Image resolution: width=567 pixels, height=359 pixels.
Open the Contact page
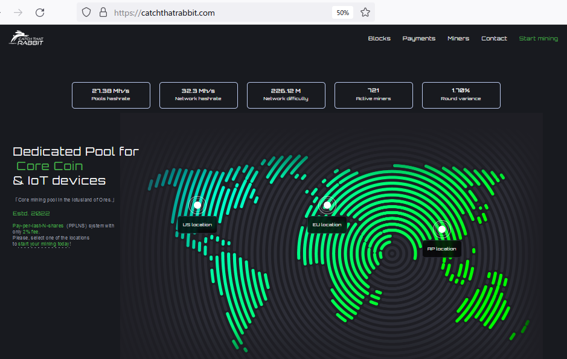click(494, 39)
